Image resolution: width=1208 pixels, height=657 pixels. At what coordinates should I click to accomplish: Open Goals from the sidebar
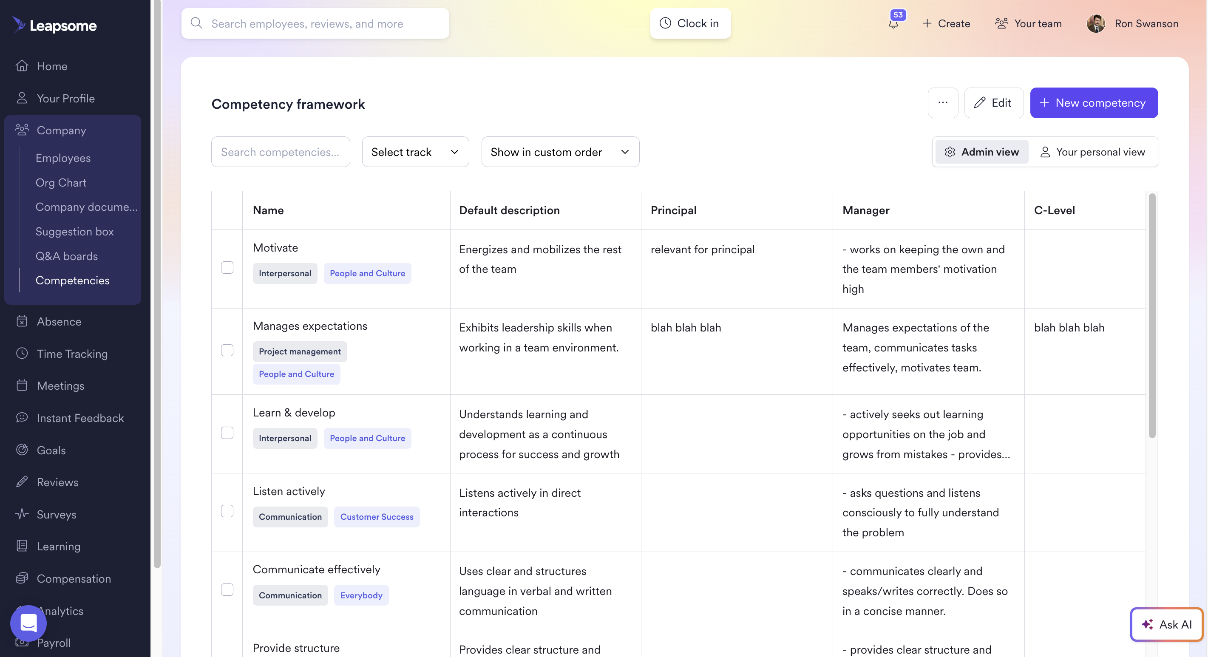(51, 450)
